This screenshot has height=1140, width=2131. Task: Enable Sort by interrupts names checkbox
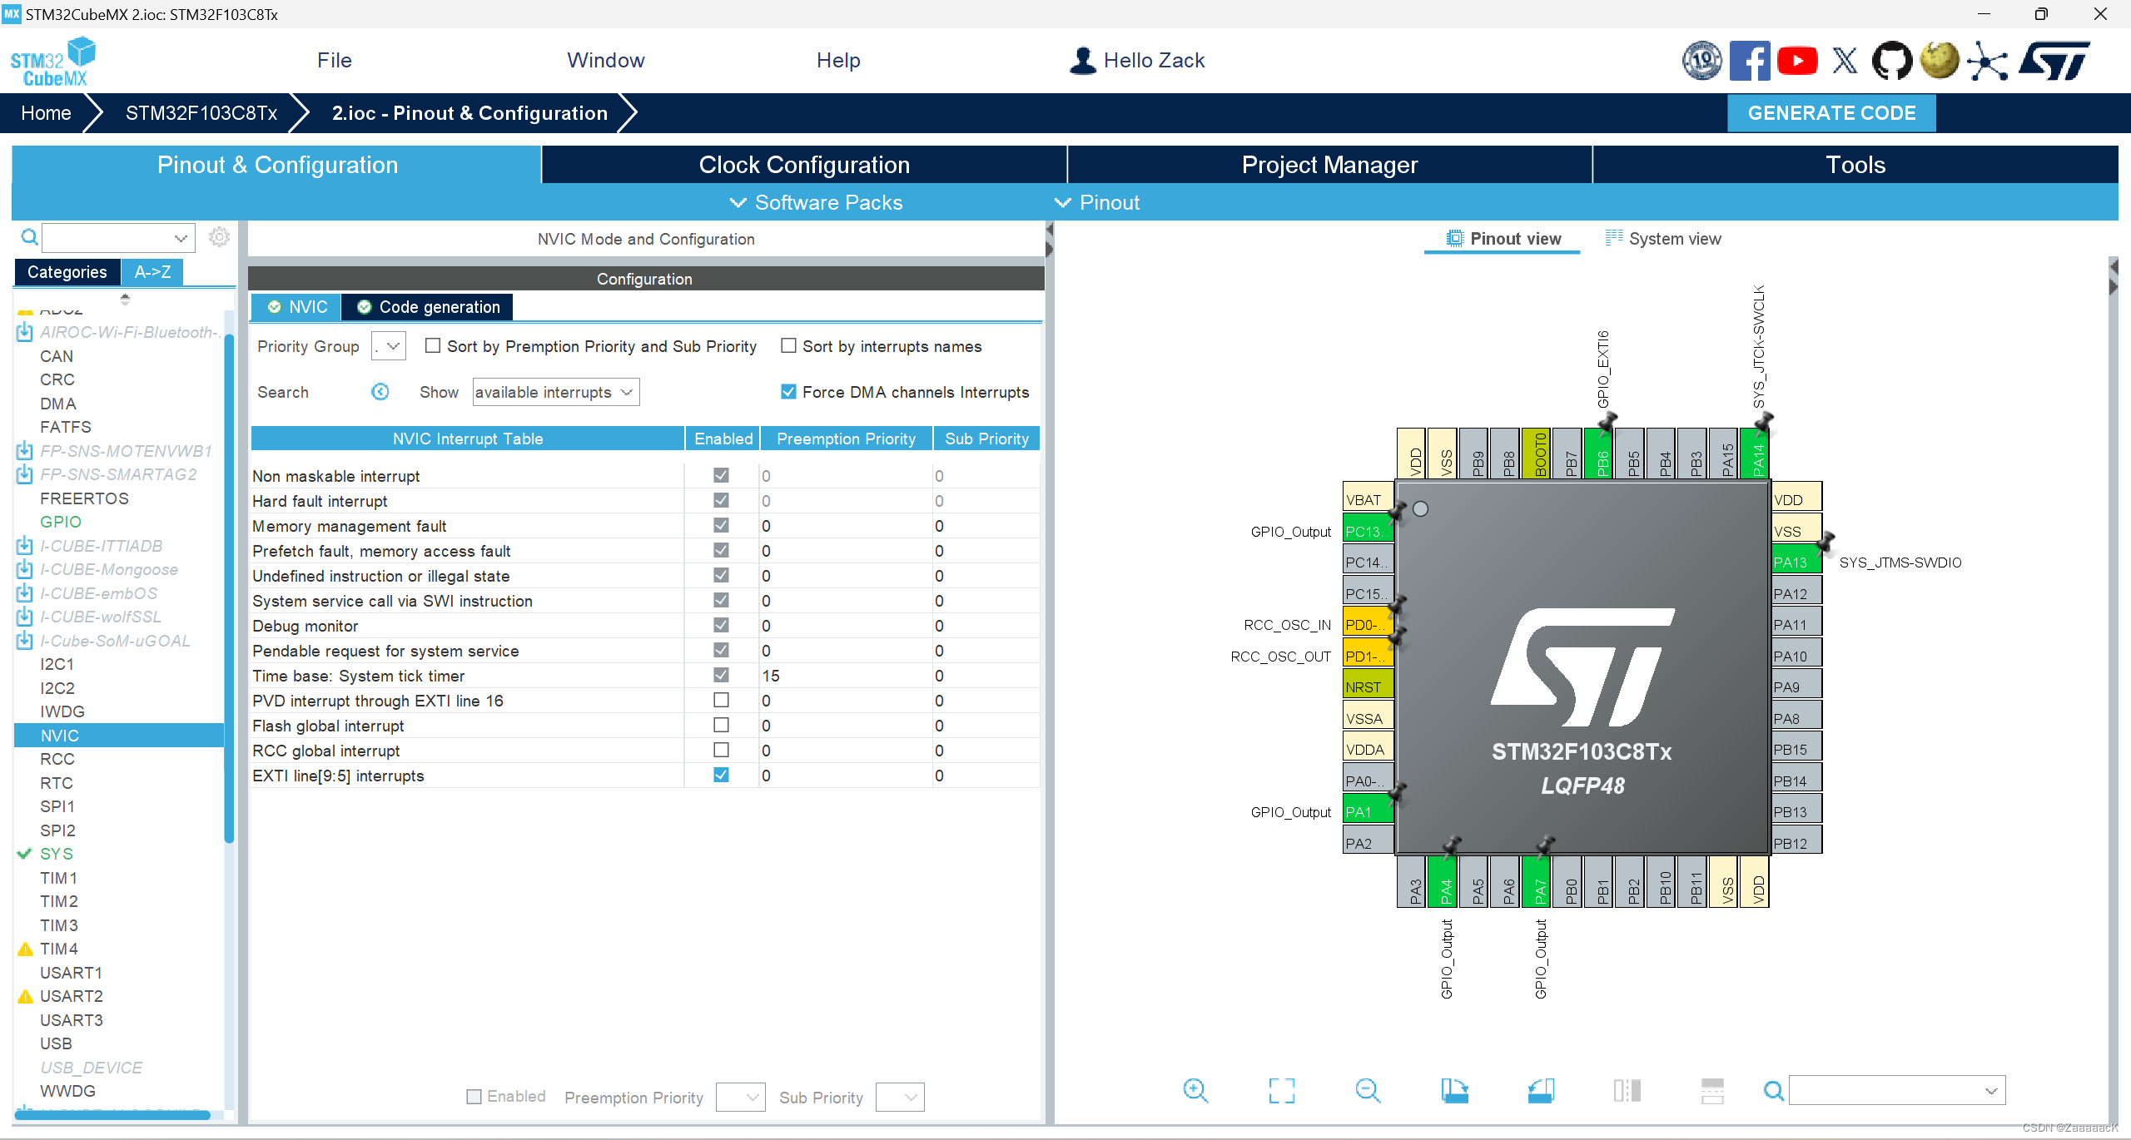788,345
